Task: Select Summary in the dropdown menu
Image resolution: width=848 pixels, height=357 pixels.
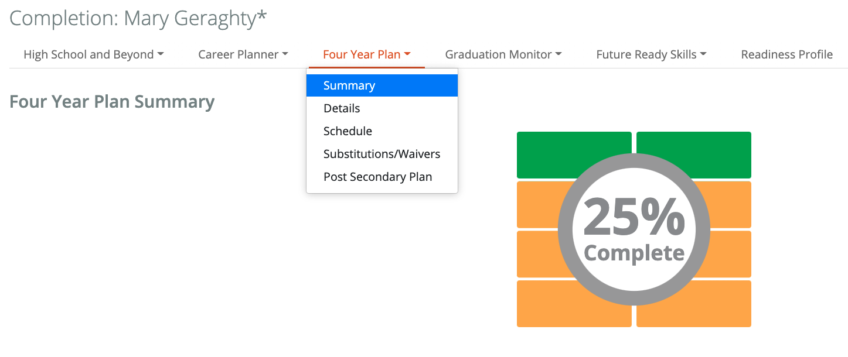Action: (382, 85)
